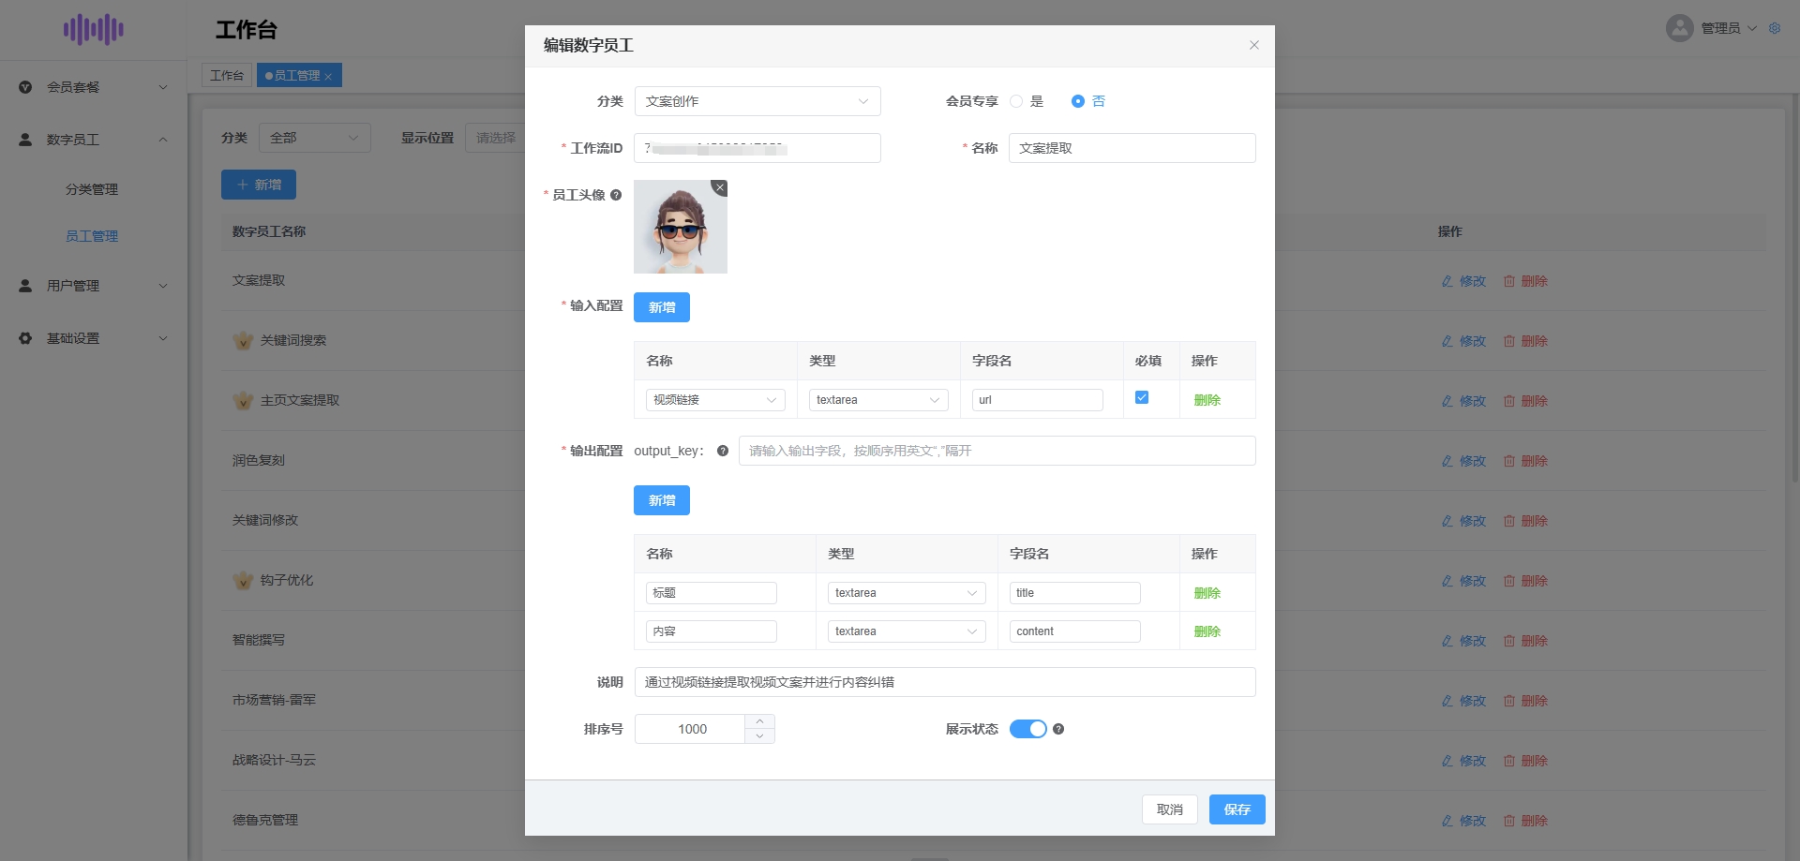
Task: Click 删除 for 德鲁克管理 row
Action: (x=1525, y=821)
